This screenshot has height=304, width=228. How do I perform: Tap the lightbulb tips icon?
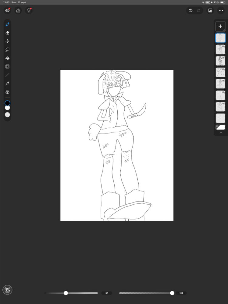click(x=29, y=10)
